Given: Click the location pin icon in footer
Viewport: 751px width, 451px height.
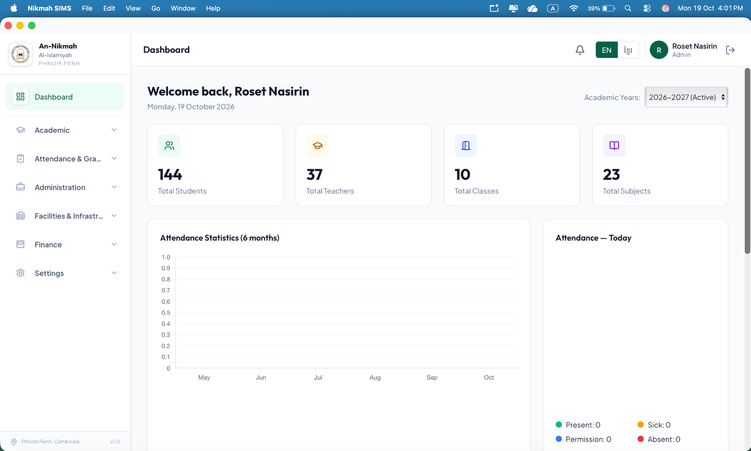Looking at the screenshot, I should click(14, 442).
